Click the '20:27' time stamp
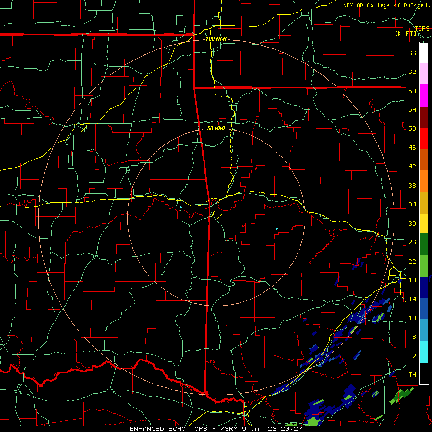Viewport: 432px width, 432px height. pos(291,429)
